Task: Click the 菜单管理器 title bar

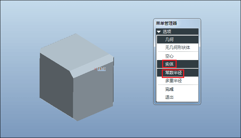Action: tap(177, 23)
